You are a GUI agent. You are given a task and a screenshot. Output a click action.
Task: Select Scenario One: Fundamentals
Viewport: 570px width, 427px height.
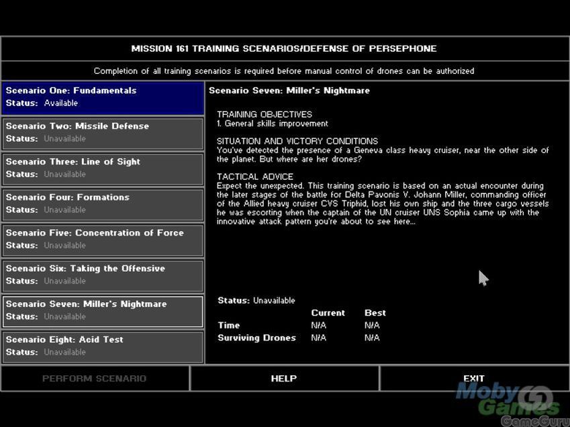(x=103, y=98)
